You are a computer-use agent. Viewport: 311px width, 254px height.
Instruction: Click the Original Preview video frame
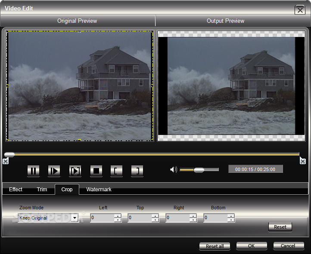pyautogui.click(x=80, y=86)
